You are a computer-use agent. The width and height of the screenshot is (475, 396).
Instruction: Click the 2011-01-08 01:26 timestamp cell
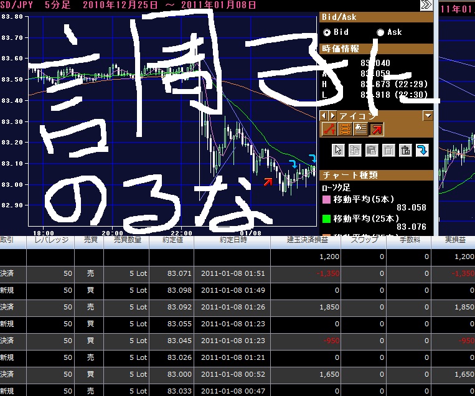(233, 307)
